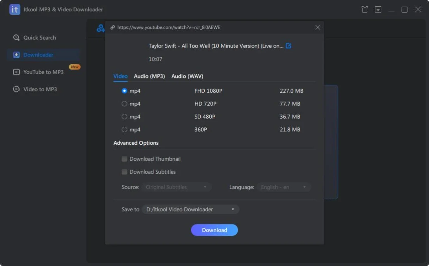Select the mp4 360P radio button
The height and width of the screenshot is (266, 429).
coord(124,130)
